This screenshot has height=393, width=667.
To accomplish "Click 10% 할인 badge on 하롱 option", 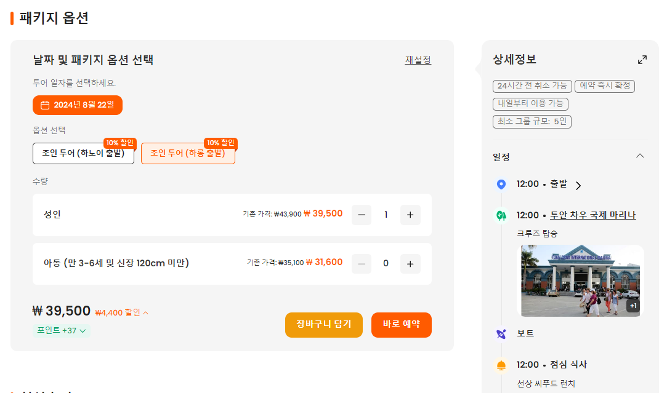I will [220, 143].
